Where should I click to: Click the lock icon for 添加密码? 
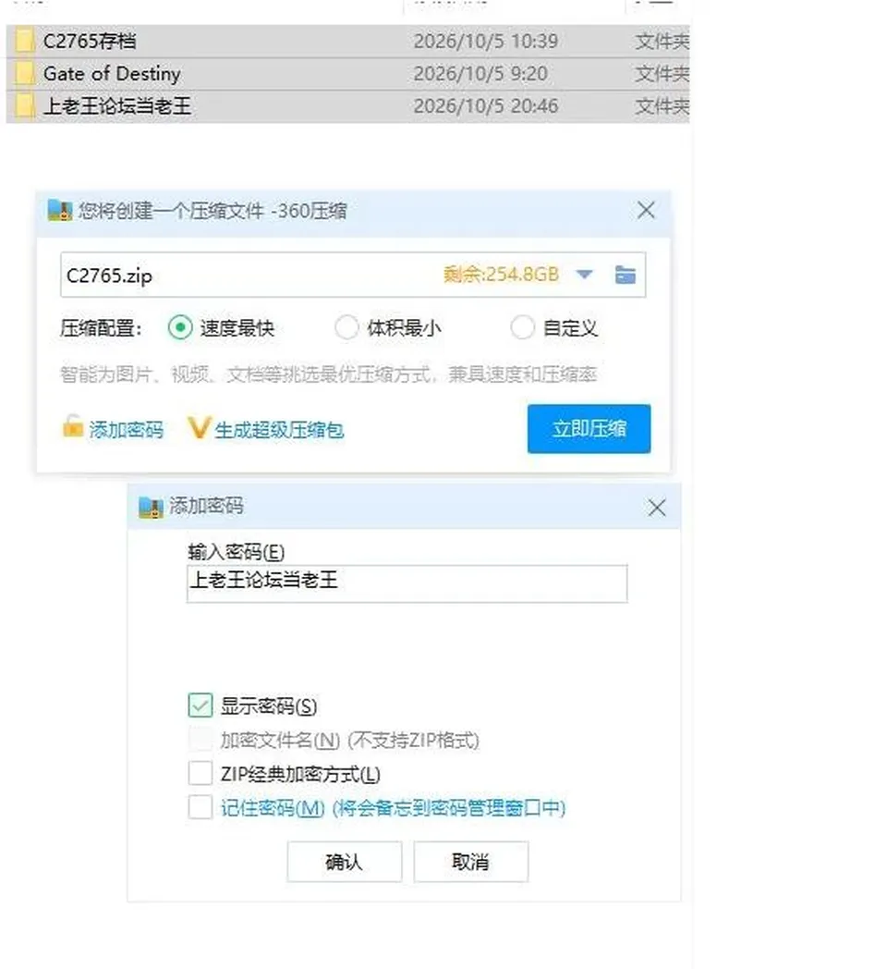[72, 426]
